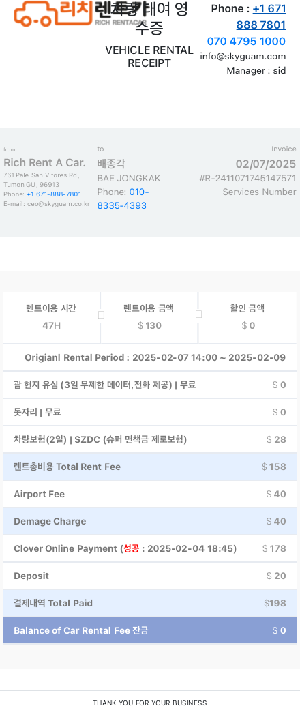300x708 pixels.
Task: Select the invoice number #R-2411071745147571
Action: point(247,178)
